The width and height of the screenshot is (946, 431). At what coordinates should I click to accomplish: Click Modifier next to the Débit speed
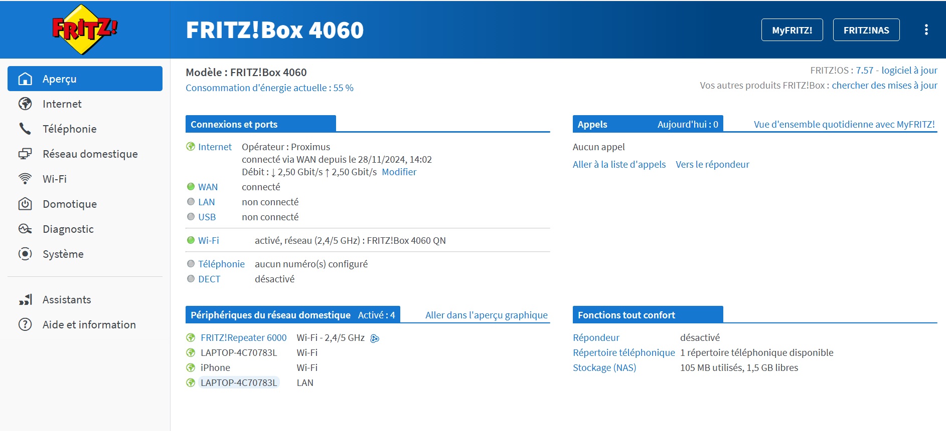399,172
